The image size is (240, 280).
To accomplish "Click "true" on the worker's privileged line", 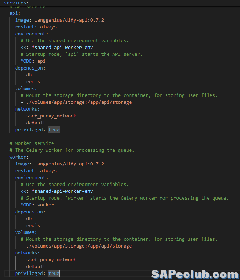I will tap(54, 274).
